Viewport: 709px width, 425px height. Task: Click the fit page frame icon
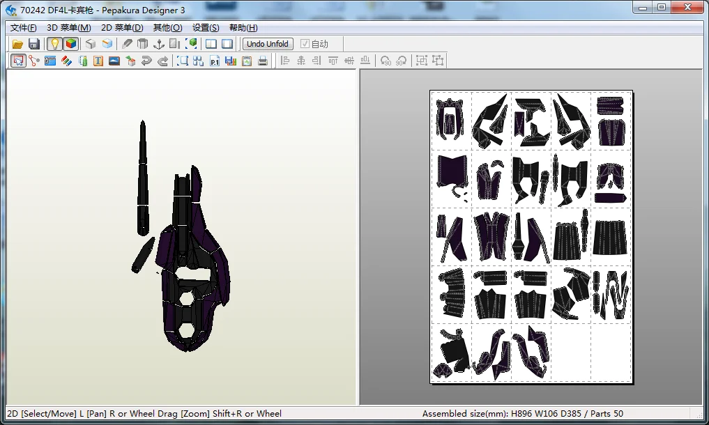coord(182,61)
